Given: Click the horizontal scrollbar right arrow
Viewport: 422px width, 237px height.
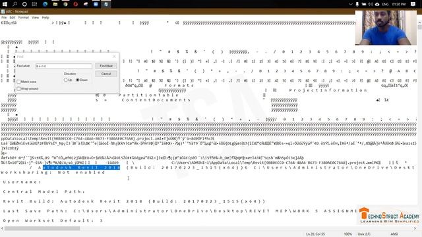Looking at the screenshot, I should pos(415,228).
